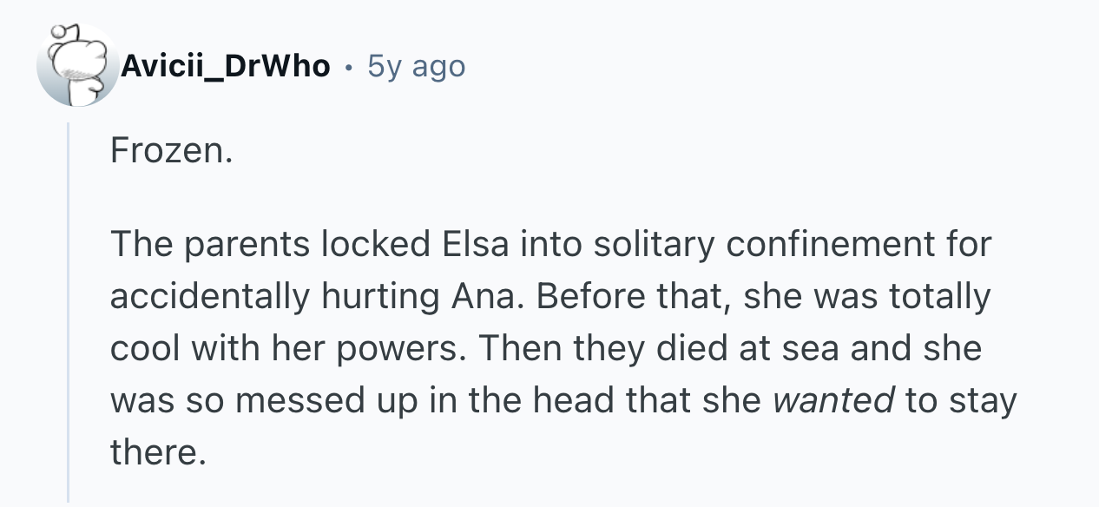Click the word "powers" in the comment
Screen dimensions: 1099x507
pyautogui.click(x=406, y=349)
